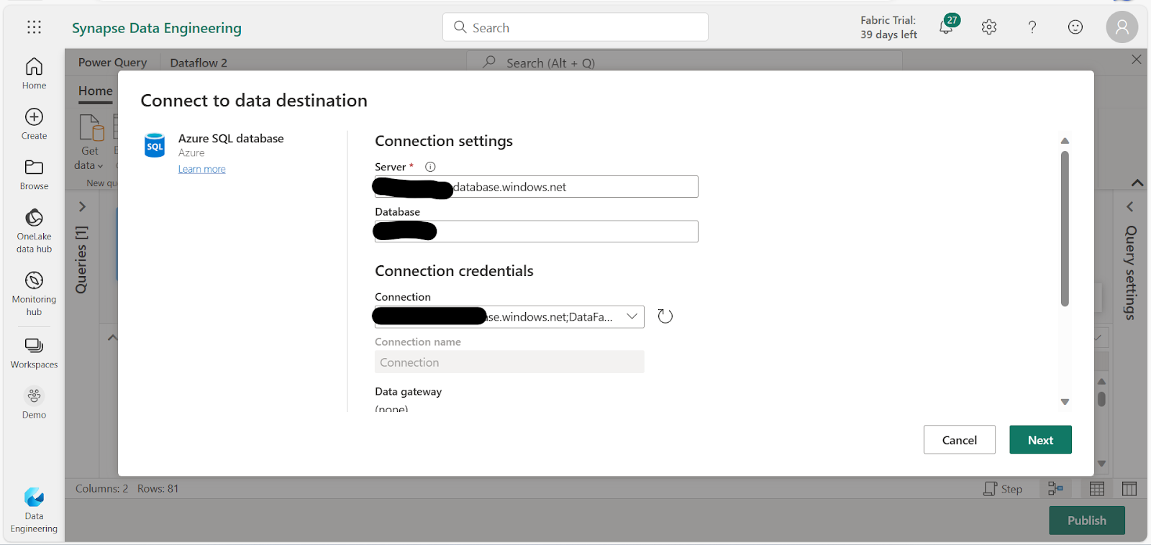Screen dimensions: 1151x545
Task: Open the settings gear icon
Action: click(x=989, y=27)
